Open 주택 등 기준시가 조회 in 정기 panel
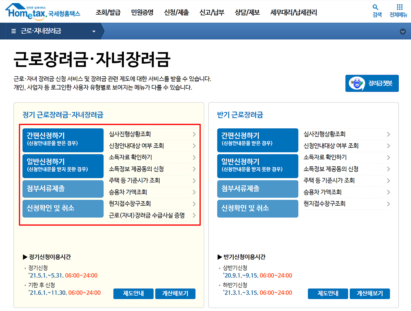The image size is (411, 311). 152,180
